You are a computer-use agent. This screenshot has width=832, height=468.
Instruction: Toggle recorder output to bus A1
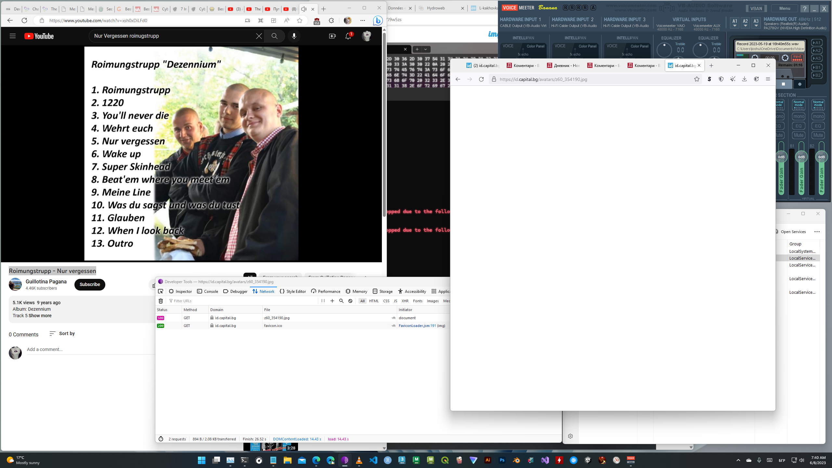click(x=817, y=43)
